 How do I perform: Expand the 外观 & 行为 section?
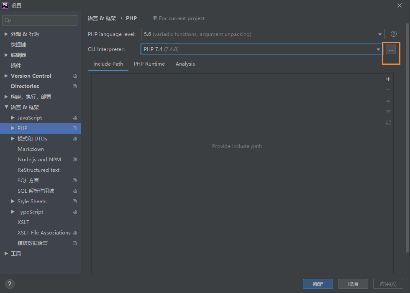click(6, 34)
